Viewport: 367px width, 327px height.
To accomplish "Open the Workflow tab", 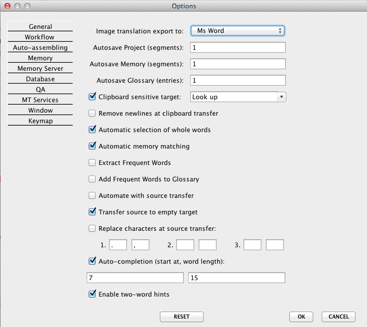I will click(40, 37).
